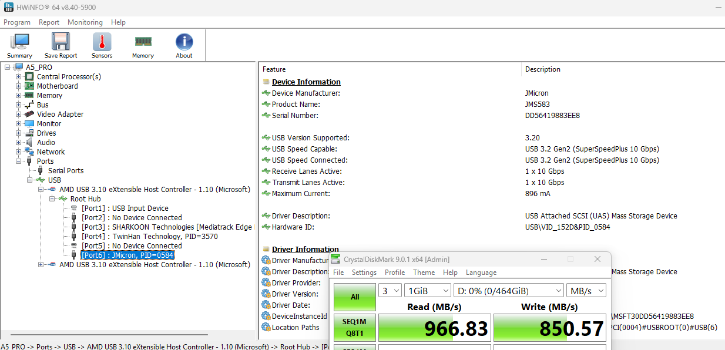Open the drive selection D: dropdown
725x350 pixels.
point(509,291)
